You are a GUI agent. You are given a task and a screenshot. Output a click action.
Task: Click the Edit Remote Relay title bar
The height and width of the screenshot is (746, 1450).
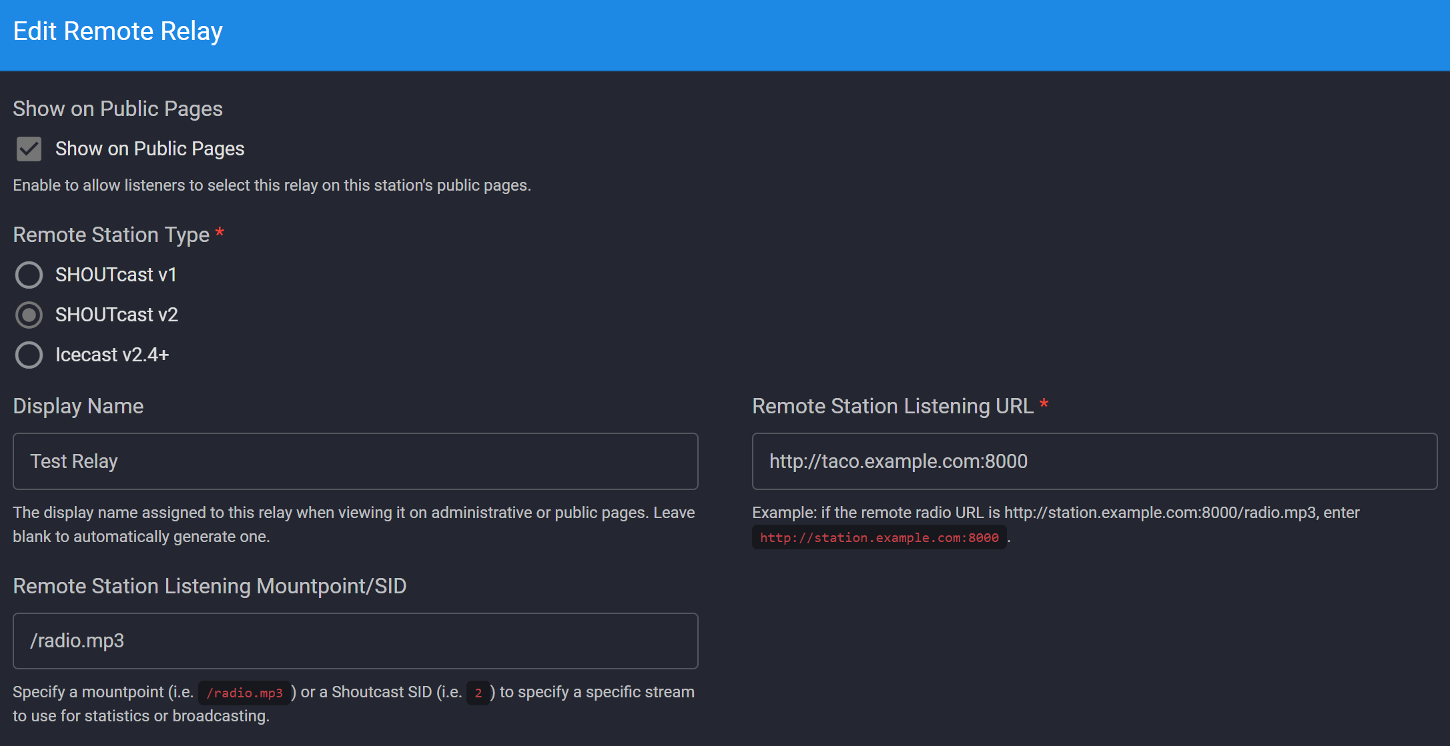point(117,30)
